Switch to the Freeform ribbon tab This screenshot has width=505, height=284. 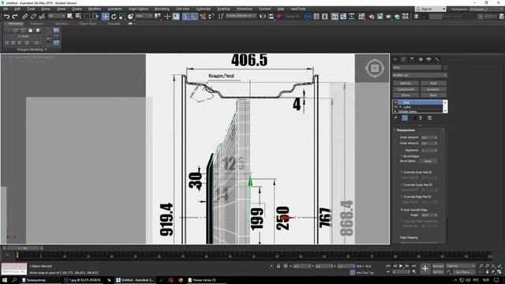(37, 24)
